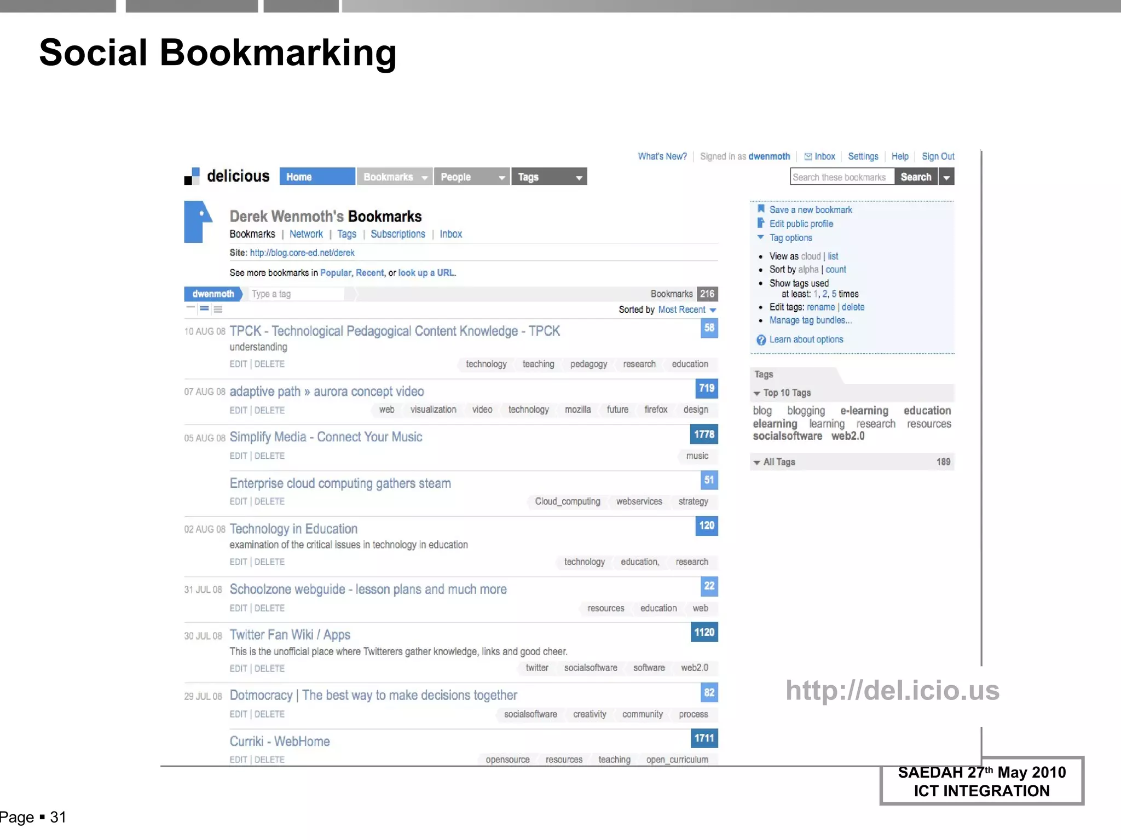Click the 719 saves count badge

(x=707, y=388)
